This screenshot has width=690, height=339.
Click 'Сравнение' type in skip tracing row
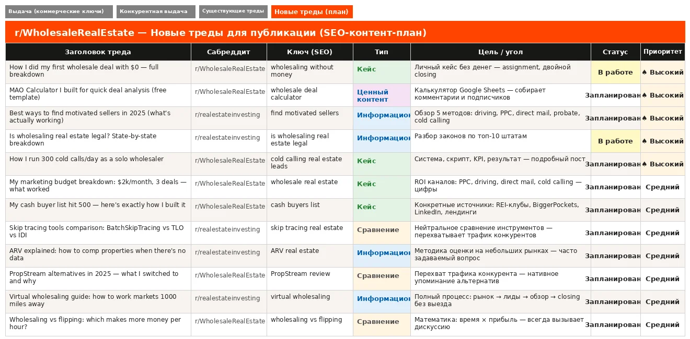pos(382,233)
